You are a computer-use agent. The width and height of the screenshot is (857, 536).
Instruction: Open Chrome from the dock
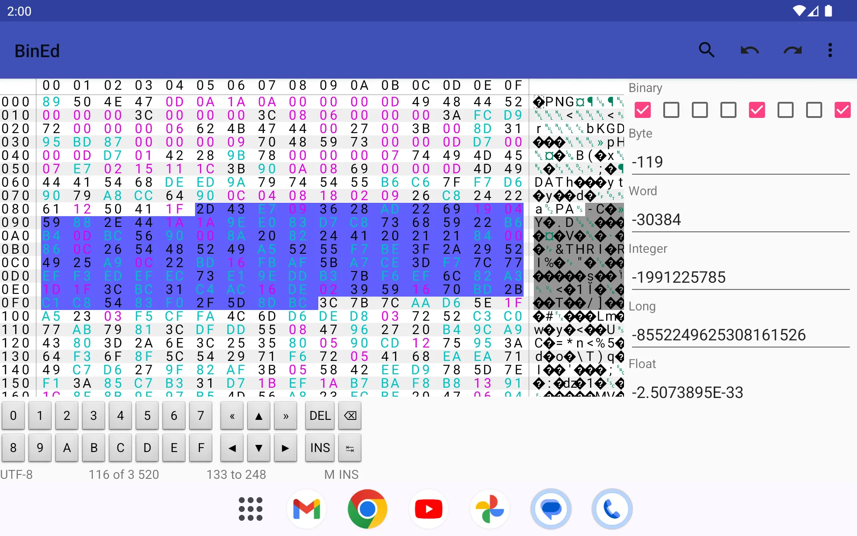click(x=367, y=509)
